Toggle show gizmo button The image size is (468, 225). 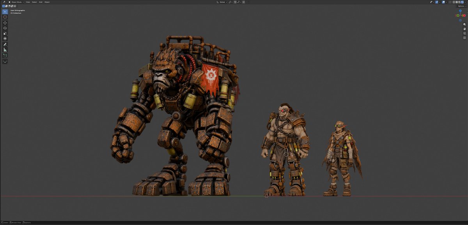437,2
